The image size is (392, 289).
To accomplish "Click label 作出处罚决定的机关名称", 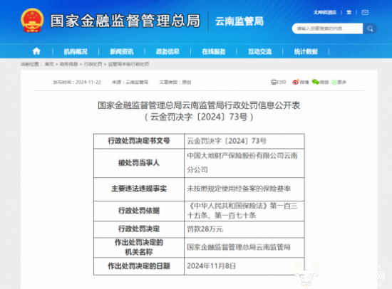I will tap(139, 247).
